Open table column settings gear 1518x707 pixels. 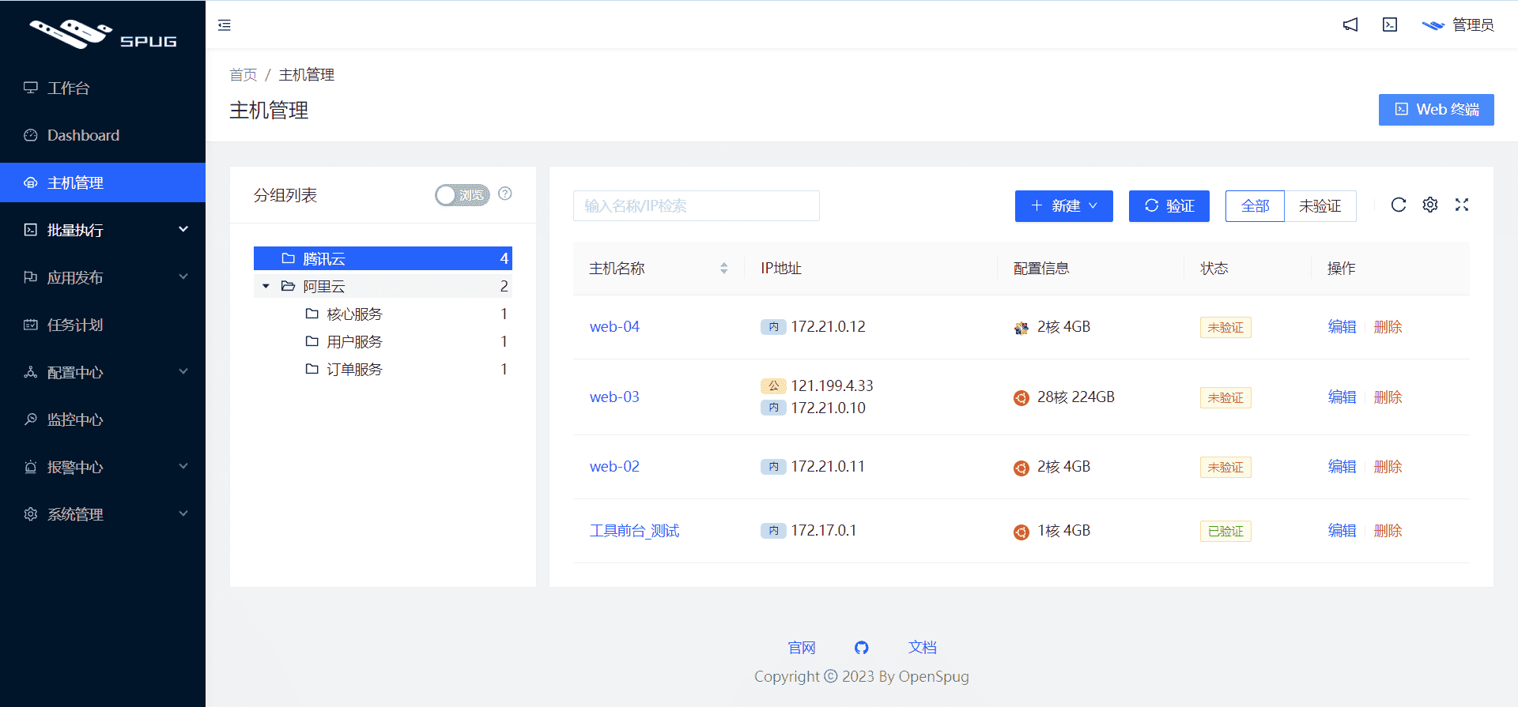1430,205
